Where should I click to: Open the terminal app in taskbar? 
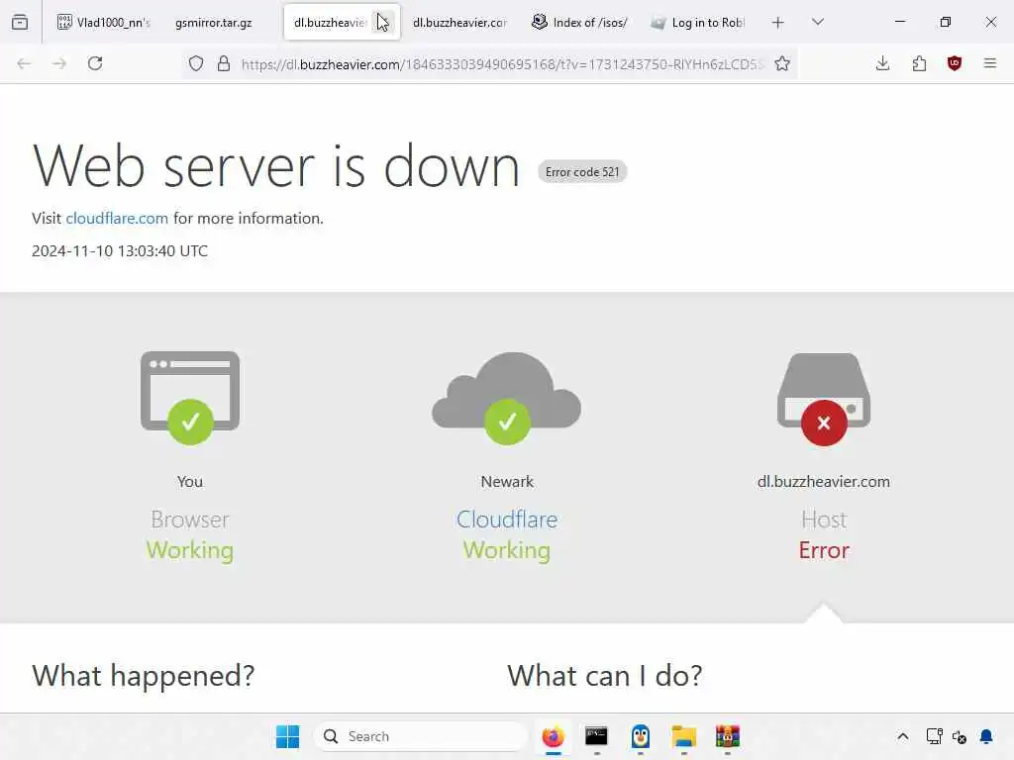pos(596,736)
